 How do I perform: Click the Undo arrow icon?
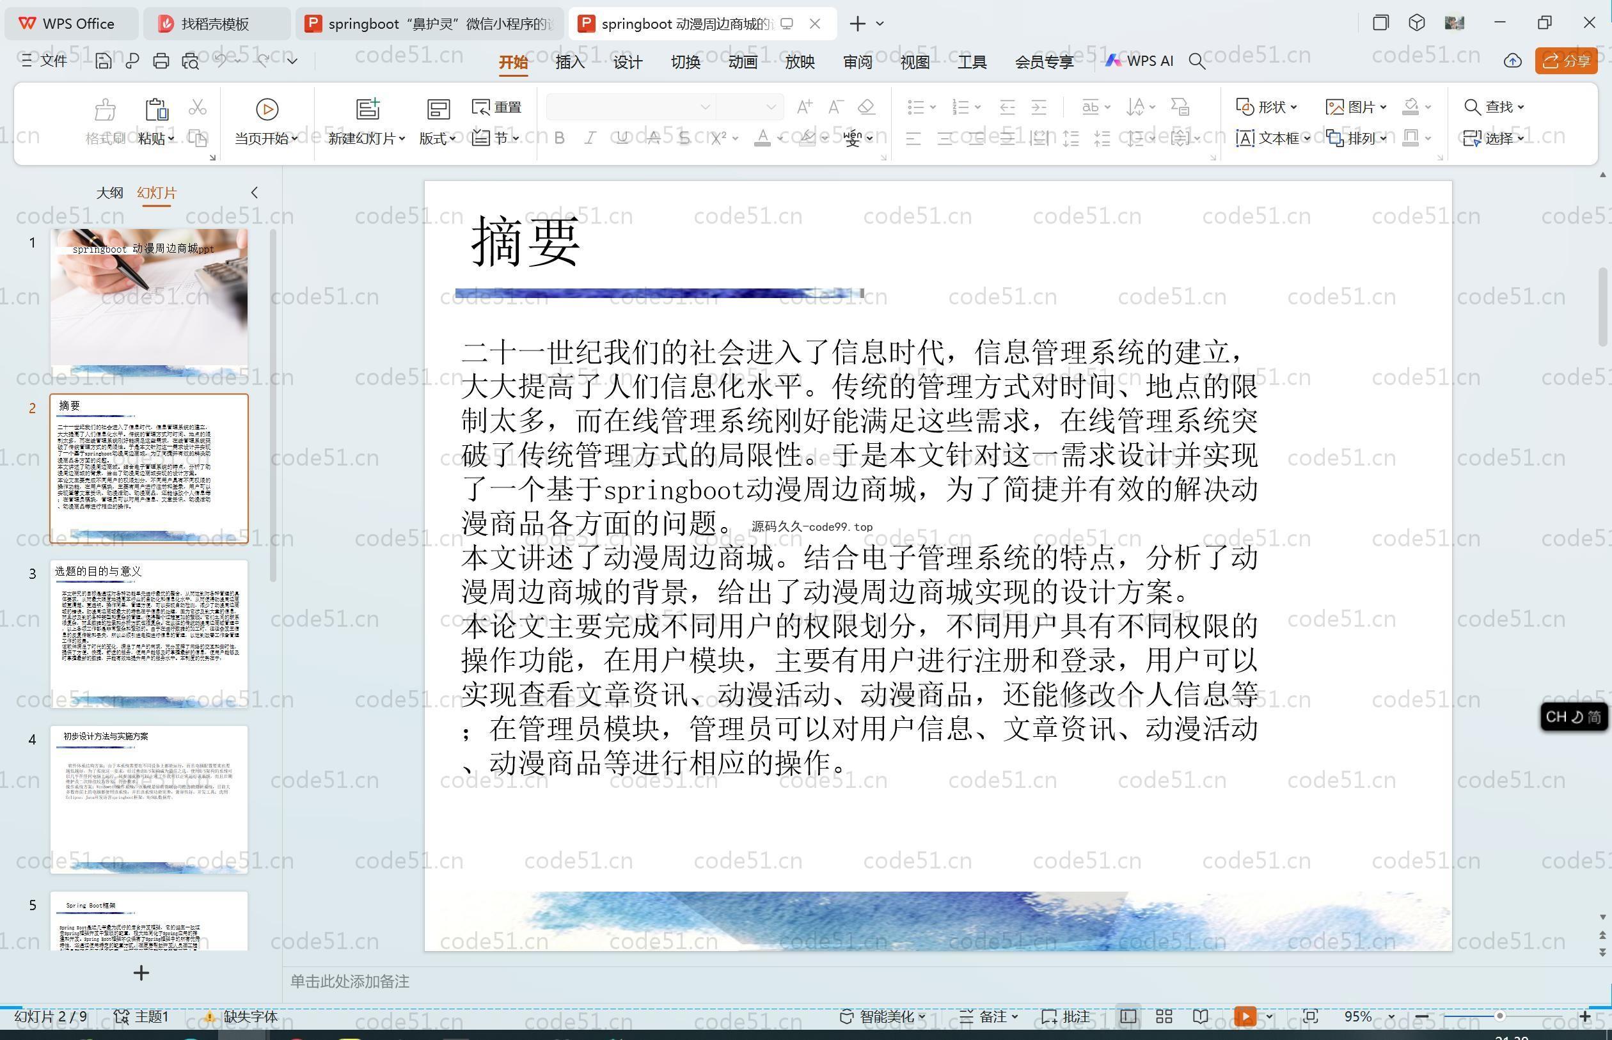220,60
